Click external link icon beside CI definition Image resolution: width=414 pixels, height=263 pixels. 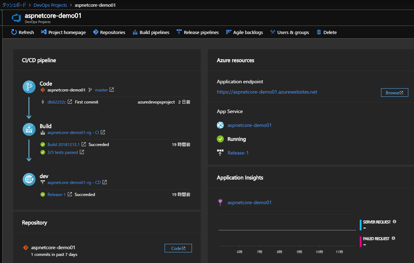point(103,132)
